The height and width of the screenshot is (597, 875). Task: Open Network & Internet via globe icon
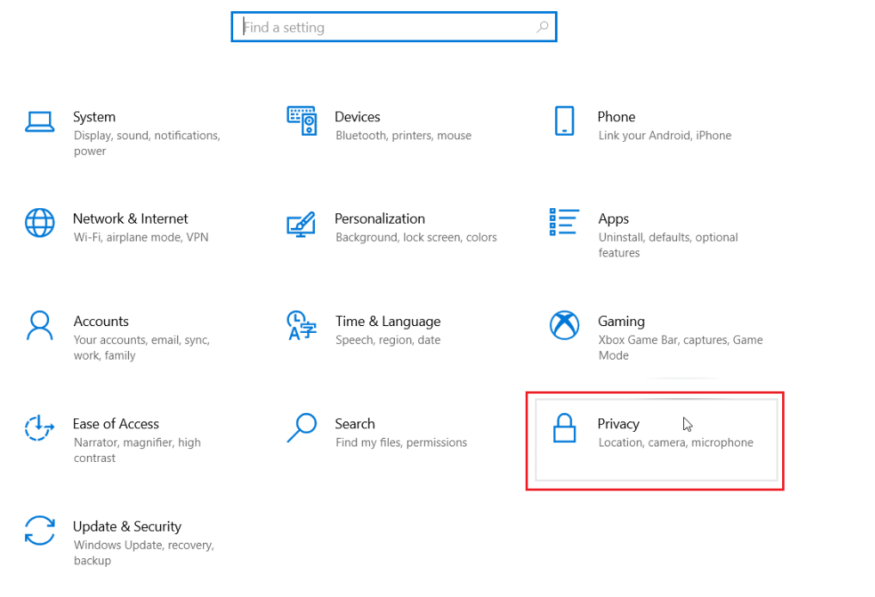pyautogui.click(x=39, y=224)
